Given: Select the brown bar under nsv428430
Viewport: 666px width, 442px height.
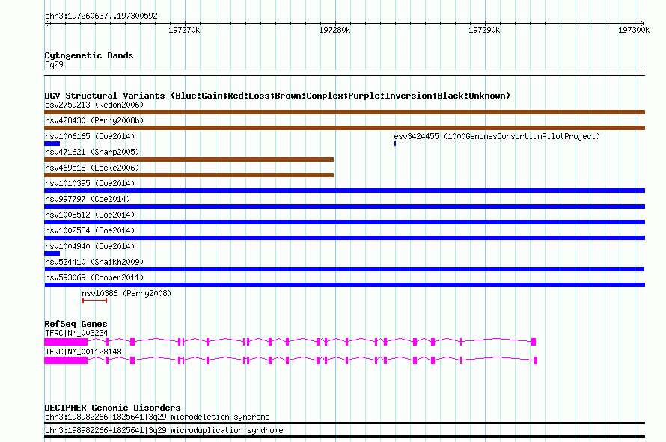Looking at the screenshot, I should click(344, 128).
